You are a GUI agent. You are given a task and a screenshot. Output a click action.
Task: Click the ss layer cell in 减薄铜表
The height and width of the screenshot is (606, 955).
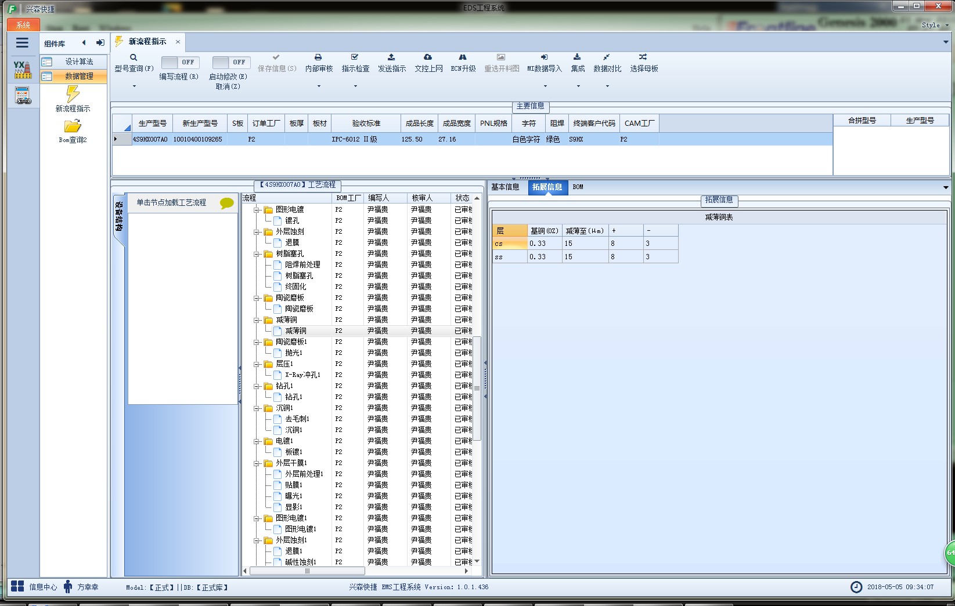pos(510,257)
